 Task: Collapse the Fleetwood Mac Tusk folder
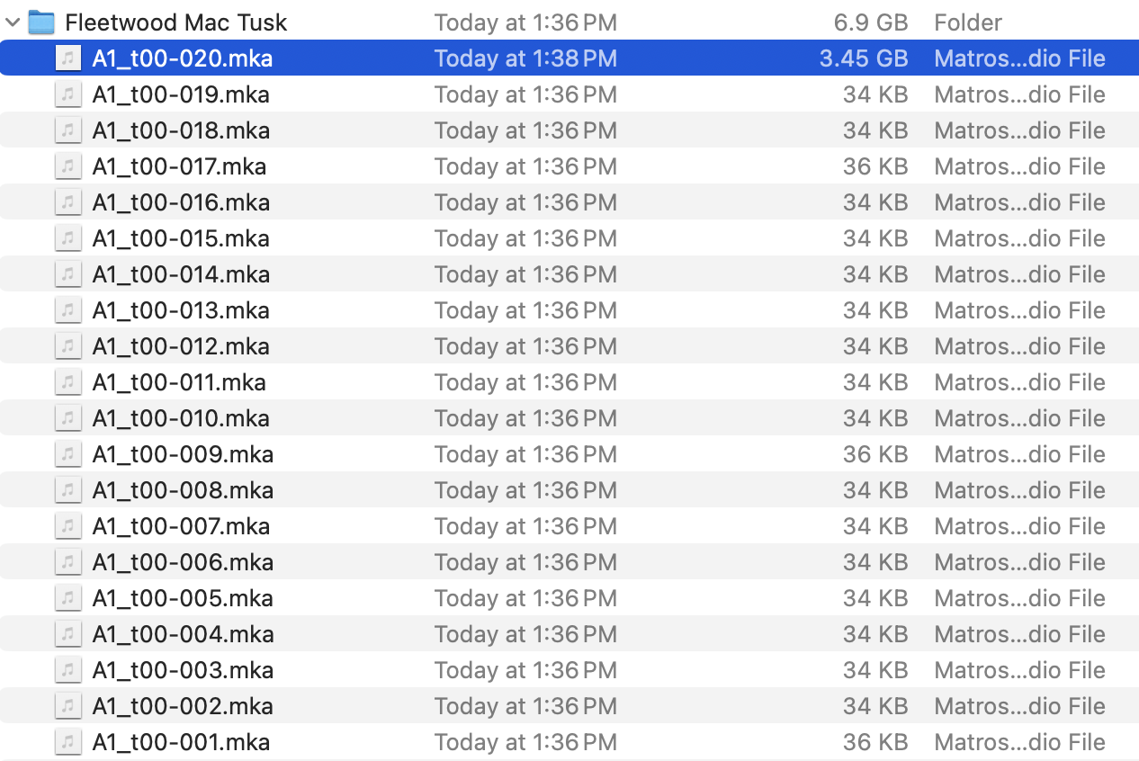(13, 22)
